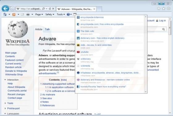Click the infoplease globe icon

[78, 73]
